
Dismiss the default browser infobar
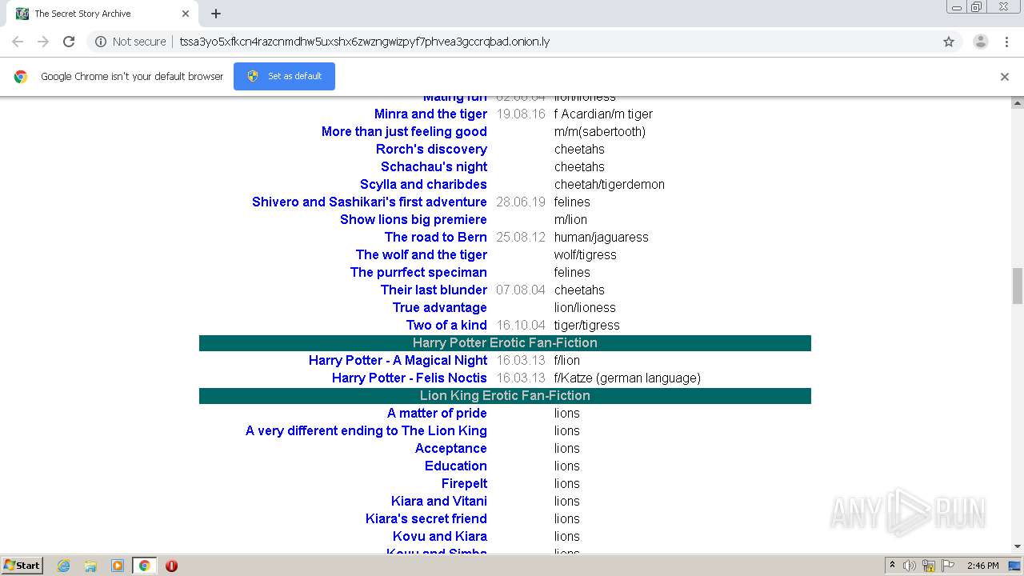coord(1005,77)
